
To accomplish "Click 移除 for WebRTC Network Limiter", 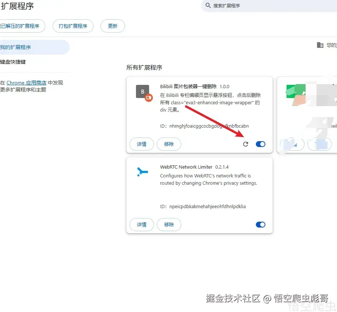I will (x=169, y=225).
